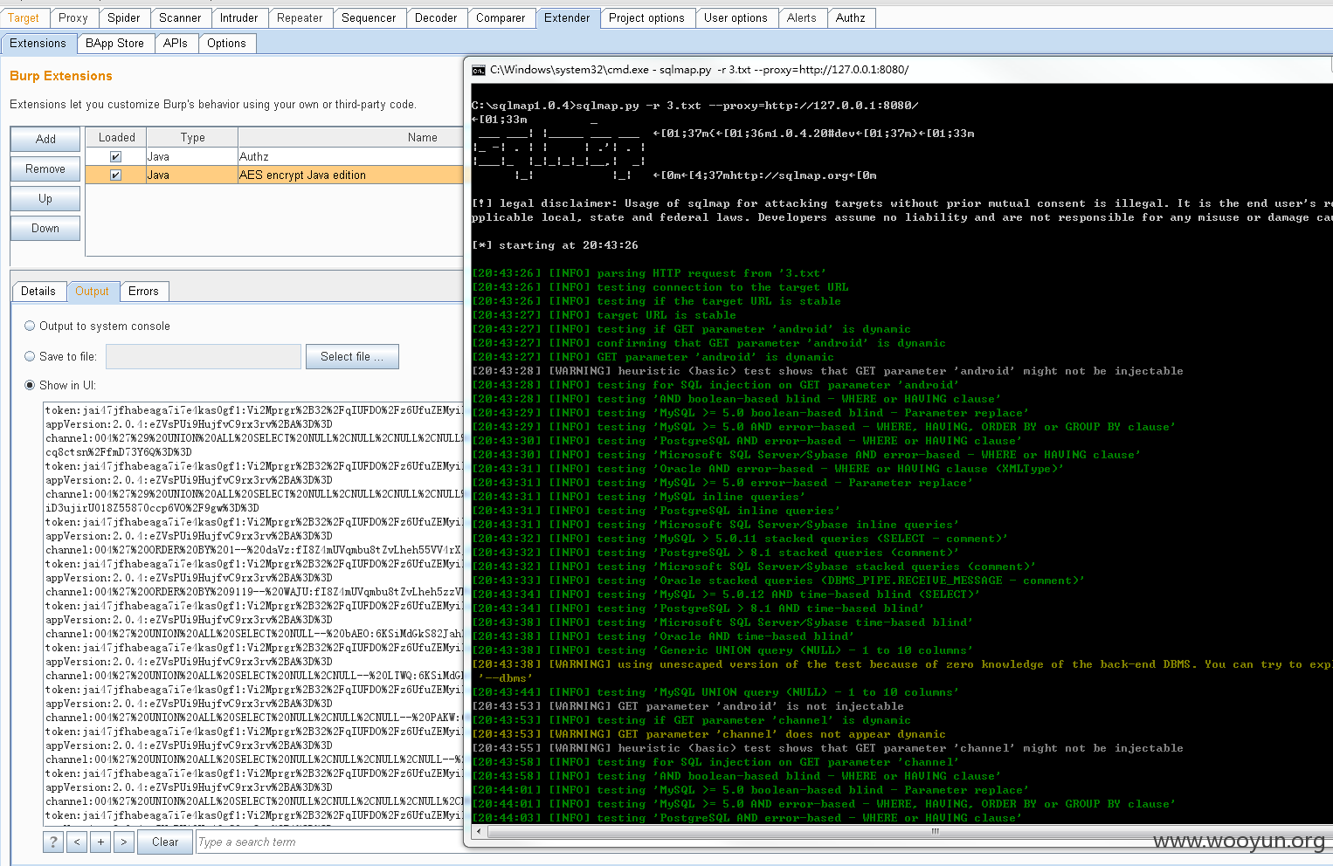Open the Intruder tab
This screenshot has width=1333, height=866.
(x=238, y=17)
